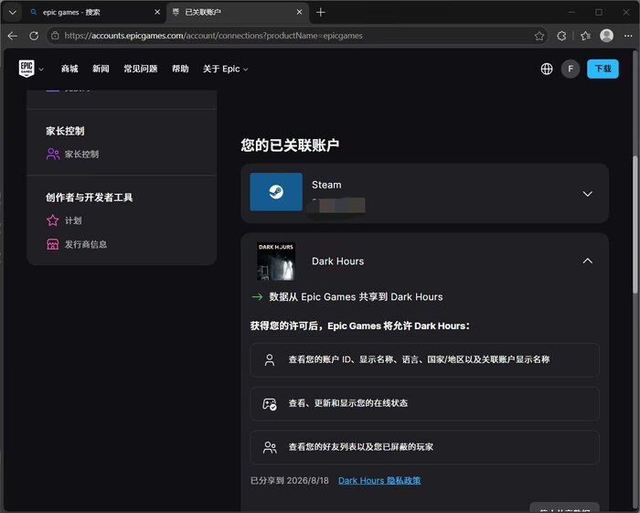Click the blue 下载 download button
Screen dimensions: 640x513
click(603, 69)
